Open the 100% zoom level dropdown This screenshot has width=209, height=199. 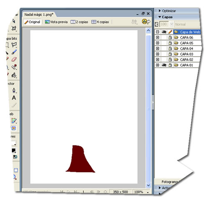point(148,192)
